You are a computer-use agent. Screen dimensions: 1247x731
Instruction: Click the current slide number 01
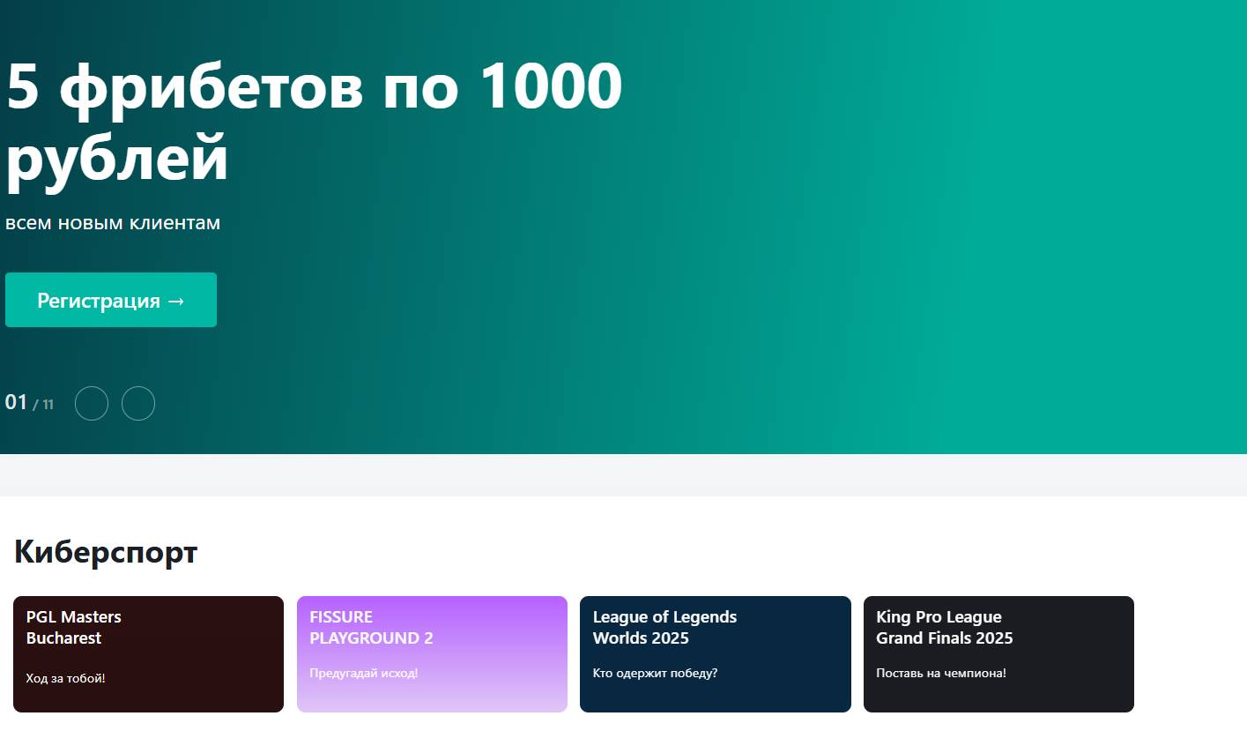pyautogui.click(x=16, y=403)
